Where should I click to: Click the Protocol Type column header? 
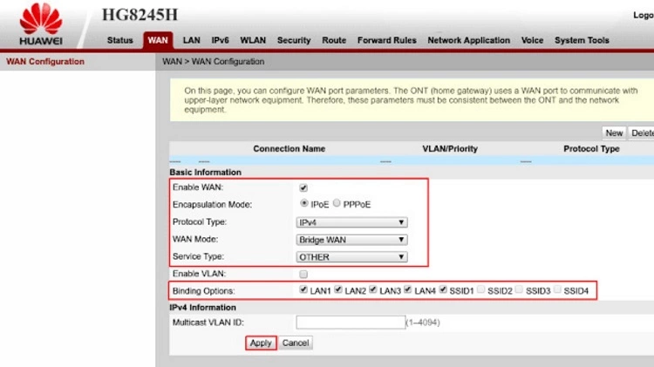(x=591, y=149)
